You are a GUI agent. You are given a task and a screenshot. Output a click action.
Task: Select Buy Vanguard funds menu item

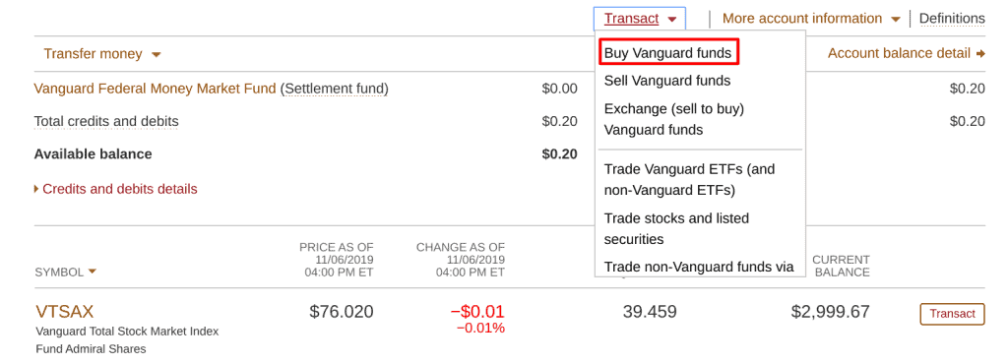[x=668, y=53]
